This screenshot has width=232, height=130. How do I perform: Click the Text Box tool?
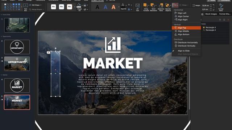pyautogui.click(x=26, y=7)
